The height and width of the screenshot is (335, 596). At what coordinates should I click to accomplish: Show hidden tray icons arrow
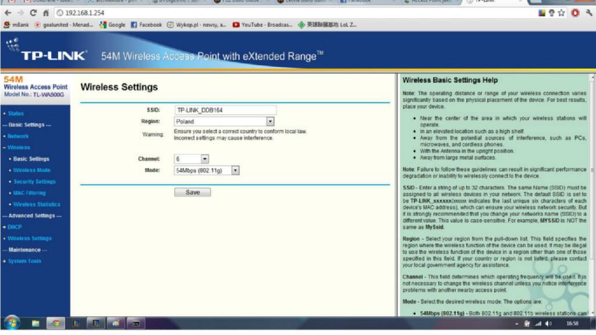pos(517,324)
